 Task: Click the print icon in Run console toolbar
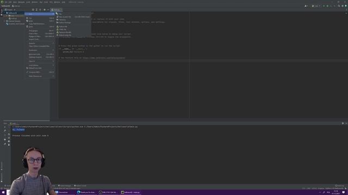9,141
